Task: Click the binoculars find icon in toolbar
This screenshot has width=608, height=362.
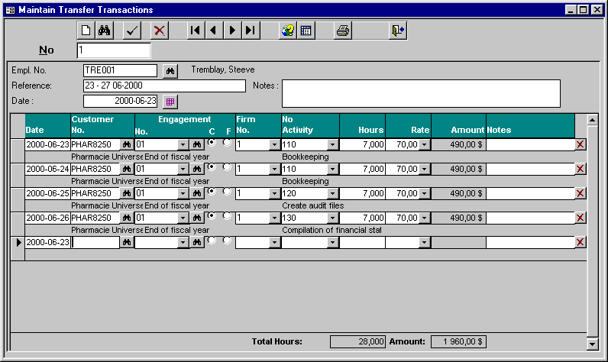Action: [105, 31]
